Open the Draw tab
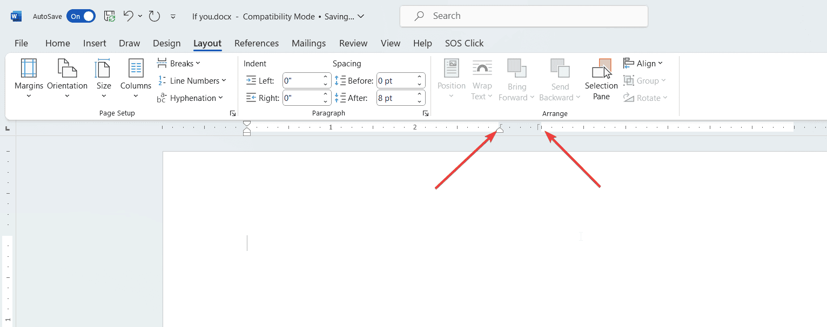Viewport: 827px width, 327px height. pyautogui.click(x=130, y=43)
